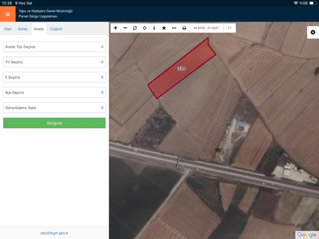
Task: Print the map view
Action: point(184,28)
